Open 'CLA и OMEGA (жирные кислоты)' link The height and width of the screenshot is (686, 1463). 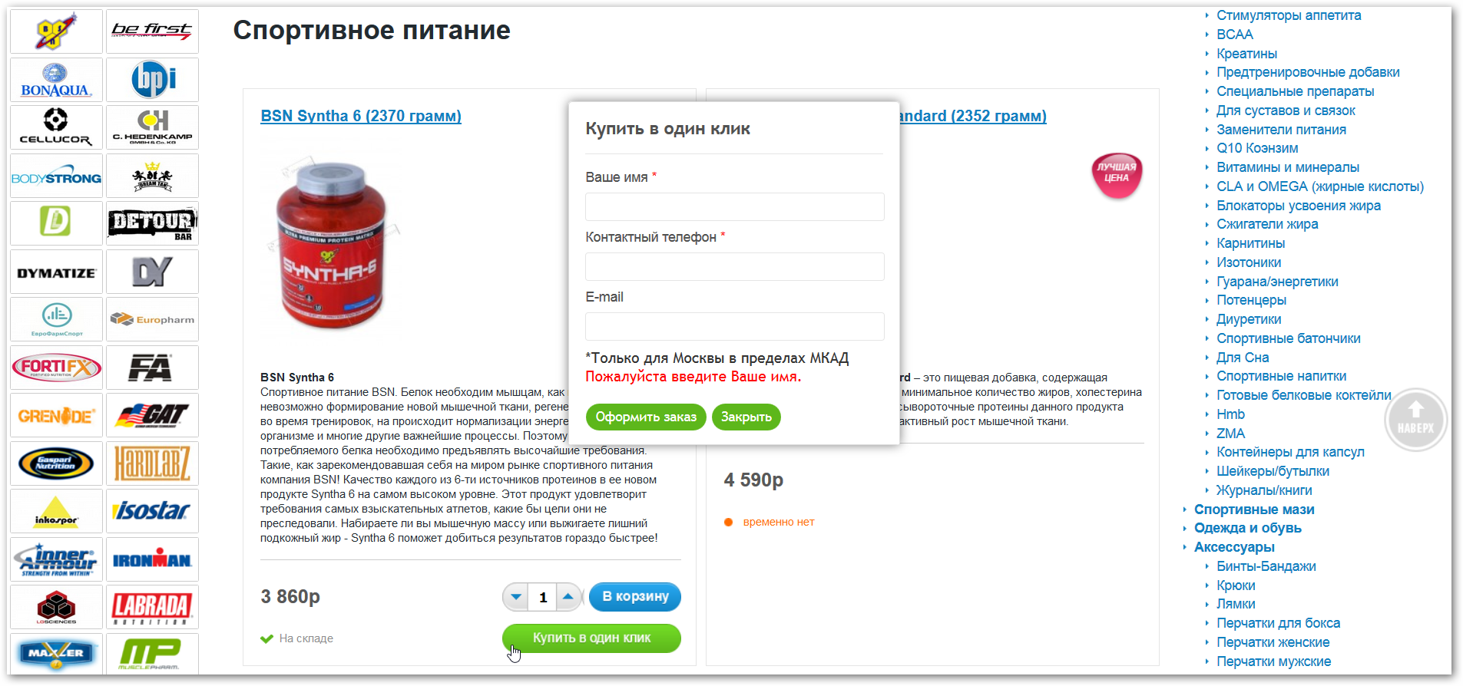pyautogui.click(x=1320, y=186)
